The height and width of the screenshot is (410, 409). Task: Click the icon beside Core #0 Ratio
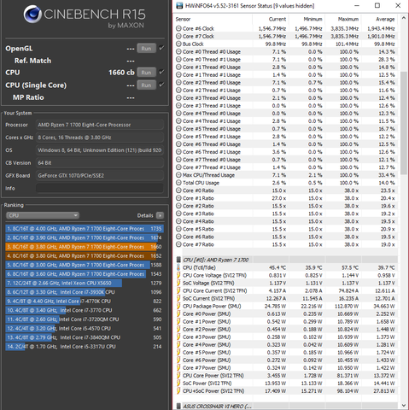(178, 190)
